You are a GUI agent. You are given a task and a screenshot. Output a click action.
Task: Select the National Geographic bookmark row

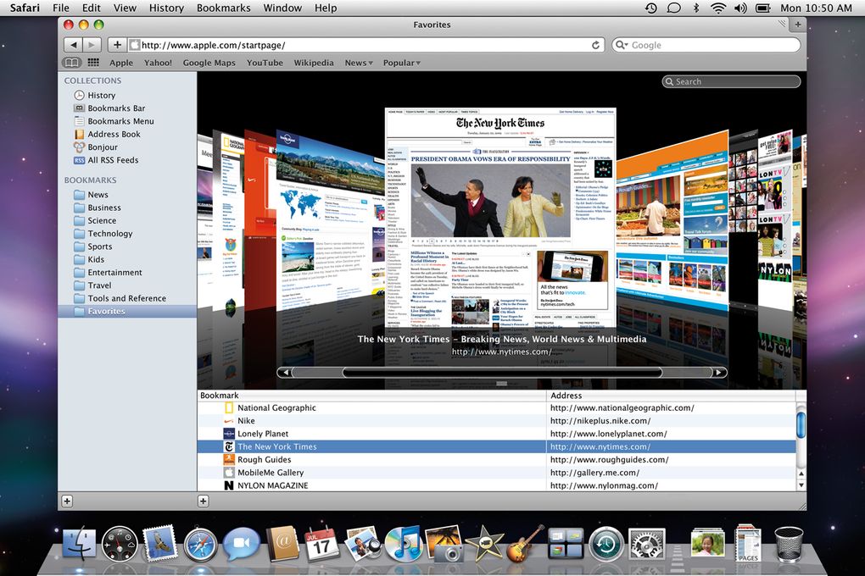tap(496, 408)
